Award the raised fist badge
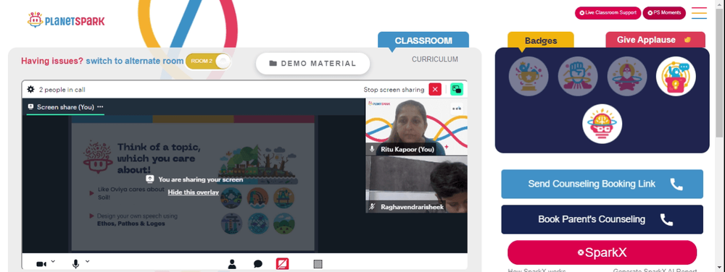This screenshot has height=272, width=725. [x=578, y=76]
